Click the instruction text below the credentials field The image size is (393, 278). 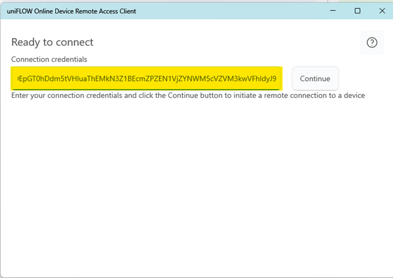pos(188,95)
